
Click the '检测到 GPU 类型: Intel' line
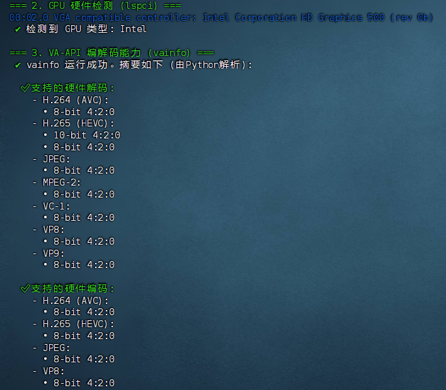pos(81,29)
